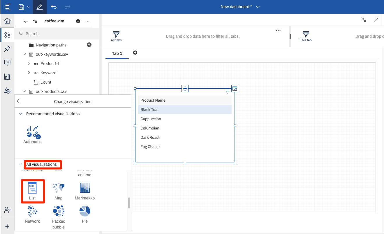384x234 pixels.
Task: Open the Data sources panel icon
Action: tap(7, 35)
